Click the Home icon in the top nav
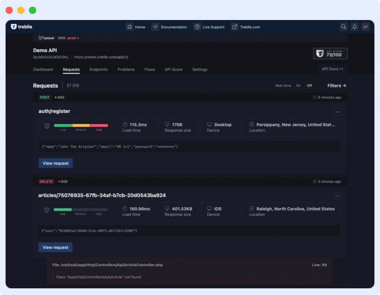Viewport: 380px width, 295px height. click(x=130, y=27)
